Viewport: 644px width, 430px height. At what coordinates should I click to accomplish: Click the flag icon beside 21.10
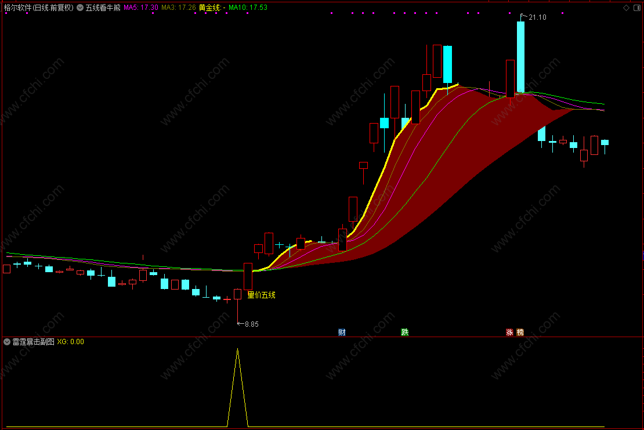coord(523,17)
